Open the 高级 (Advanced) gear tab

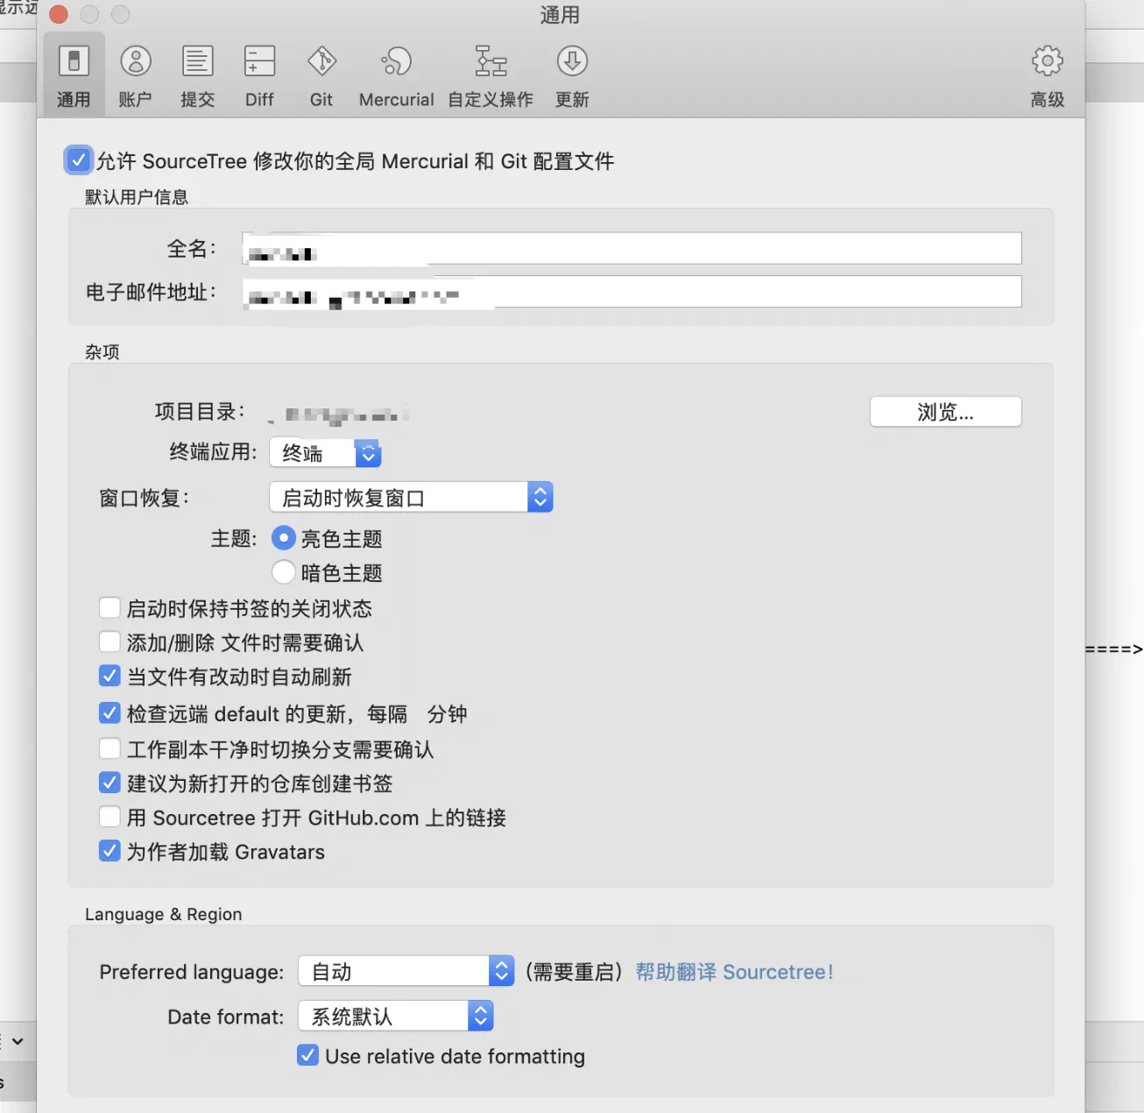tap(1048, 76)
